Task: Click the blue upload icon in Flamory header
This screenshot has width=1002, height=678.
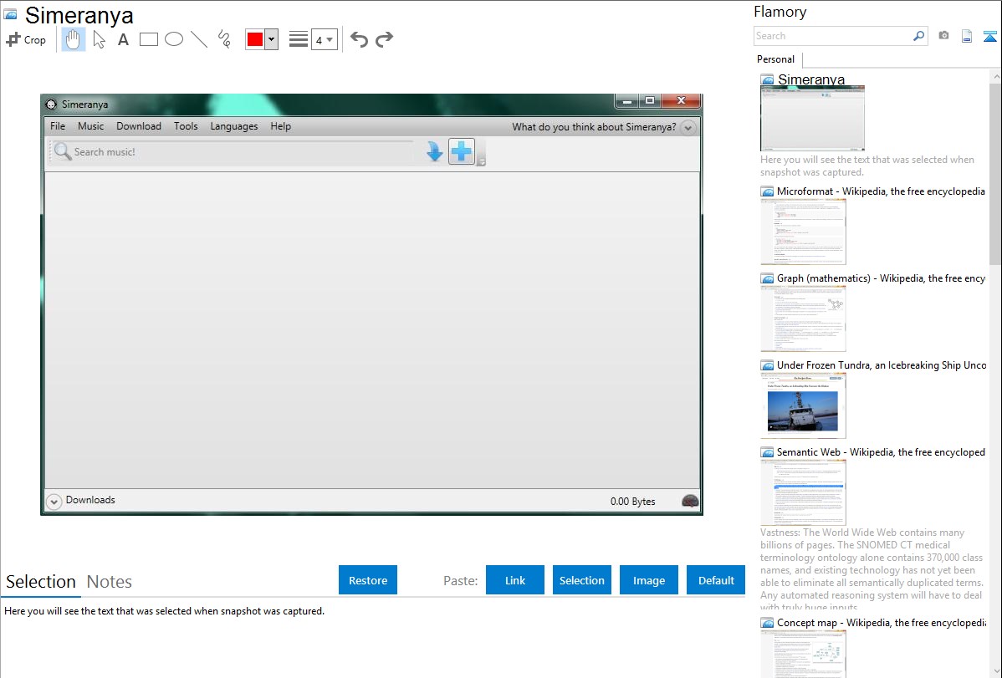Action: coord(989,36)
